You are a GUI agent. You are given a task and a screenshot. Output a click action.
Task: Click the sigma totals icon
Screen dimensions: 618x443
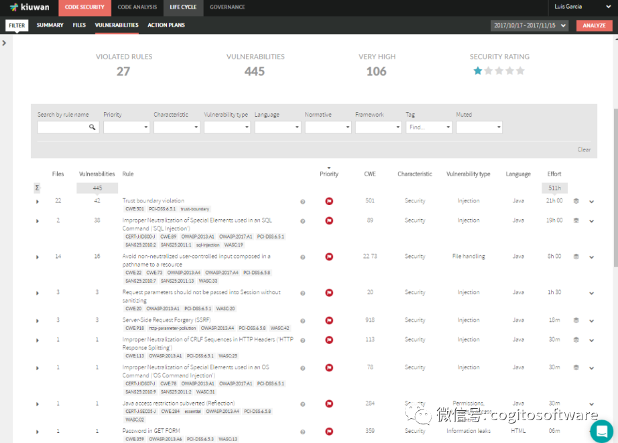coord(37,188)
